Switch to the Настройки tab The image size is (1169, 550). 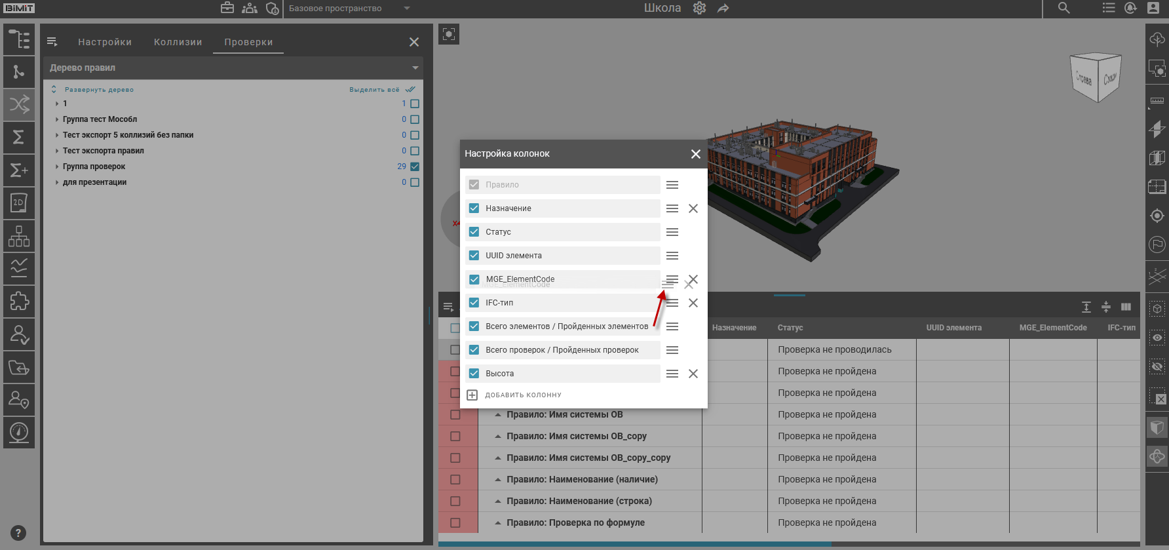105,42
